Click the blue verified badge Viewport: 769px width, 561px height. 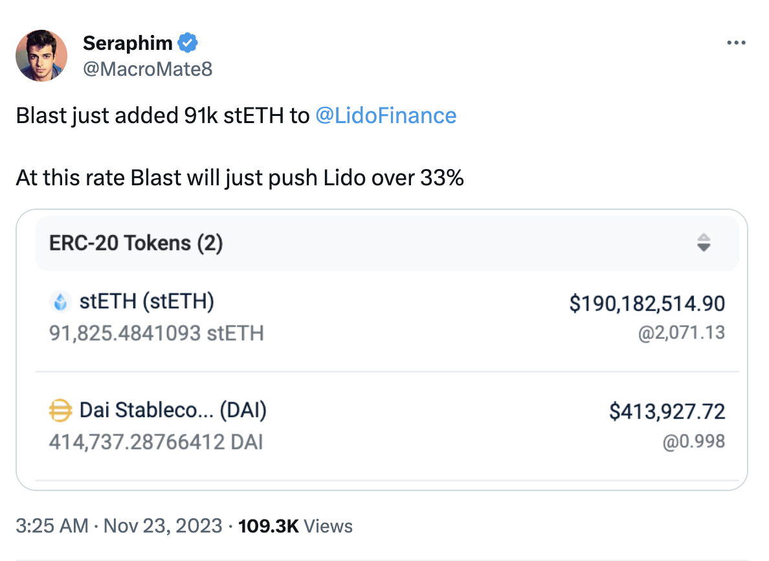click(188, 43)
